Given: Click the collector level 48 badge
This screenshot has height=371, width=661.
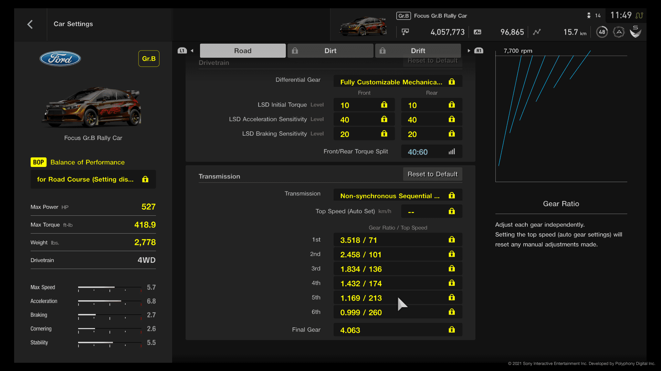Looking at the screenshot, I should (x=602, y=32).
